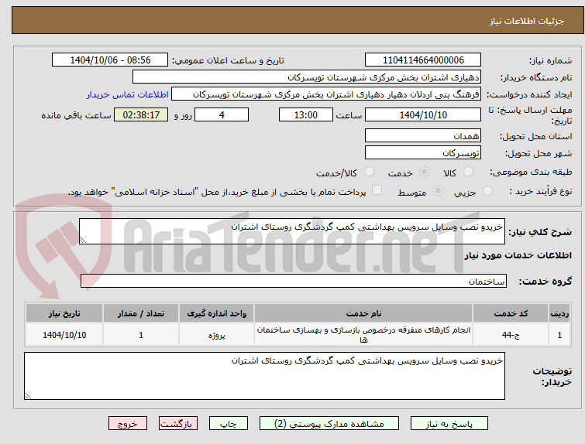Viewport: 585px width, 444px height.
Task: Open مشاهده مدارک پیوستی (2) attachments
Action: 329,424
